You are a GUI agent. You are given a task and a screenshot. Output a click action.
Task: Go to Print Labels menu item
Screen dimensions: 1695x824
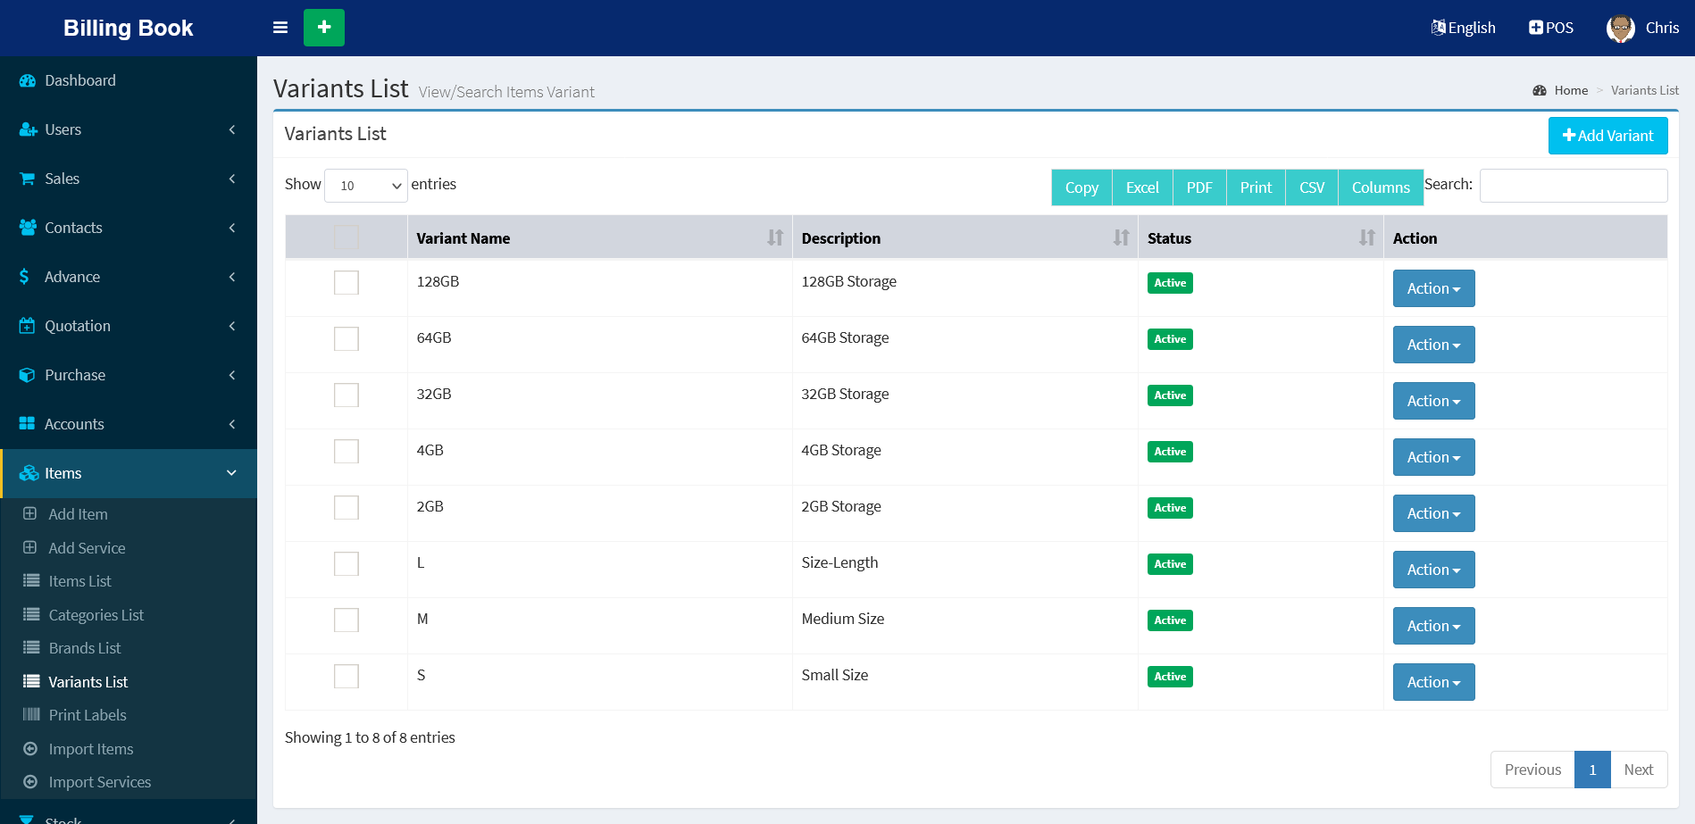pos(88,715)
